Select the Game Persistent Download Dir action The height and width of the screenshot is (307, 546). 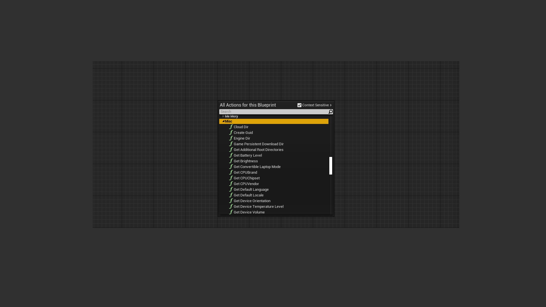(258, 144)
